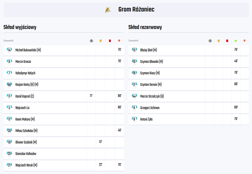Click goals ball icon in reserve squad header
252x174 pixels.
(x=210, y=41)
